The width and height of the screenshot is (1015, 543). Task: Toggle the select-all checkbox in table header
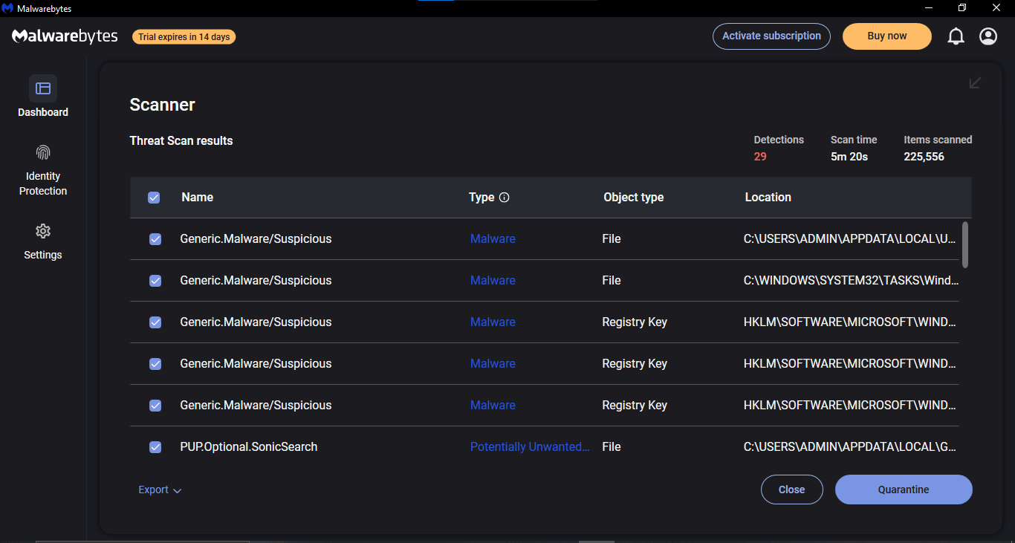tap(154, 198)
